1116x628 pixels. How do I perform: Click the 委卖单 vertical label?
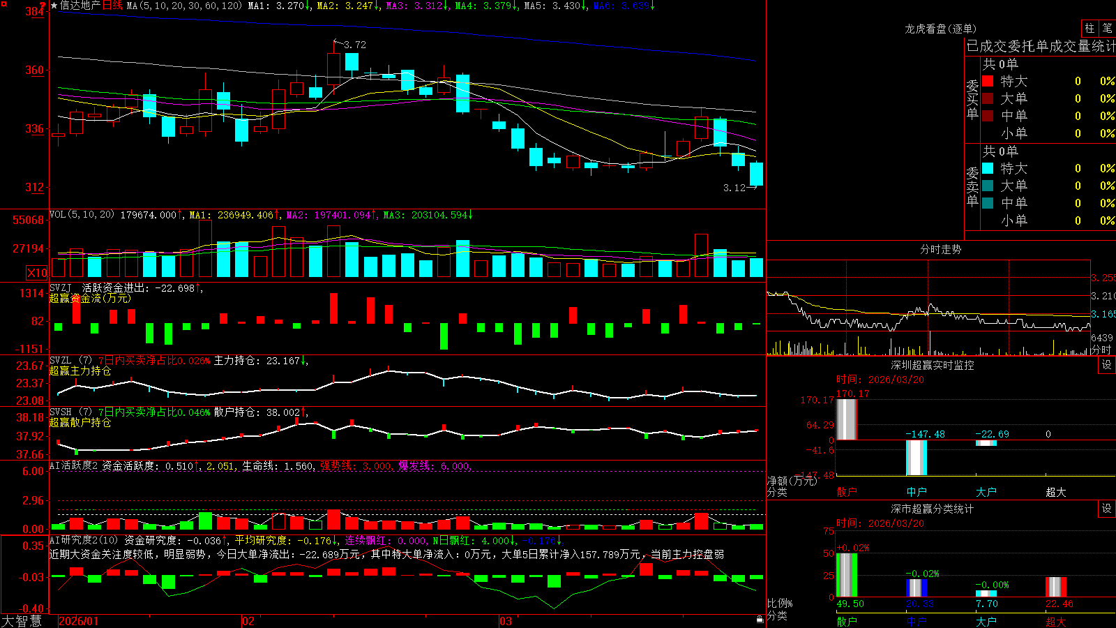point(972,186)
